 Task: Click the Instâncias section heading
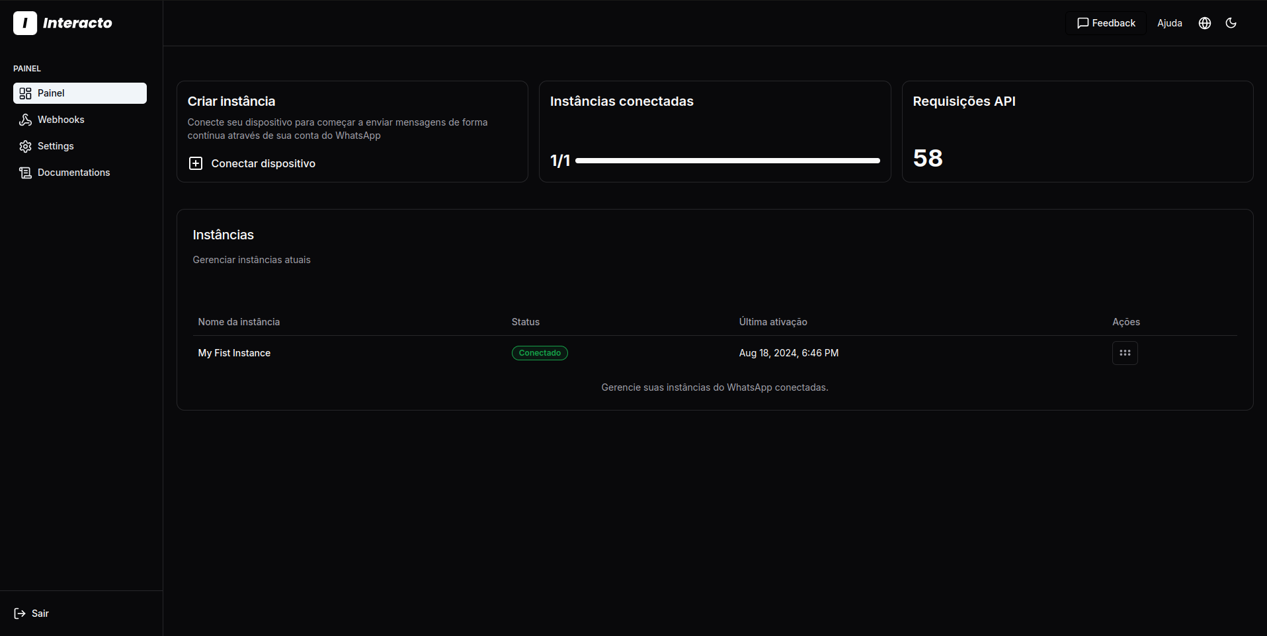click(x=224, y=235)
